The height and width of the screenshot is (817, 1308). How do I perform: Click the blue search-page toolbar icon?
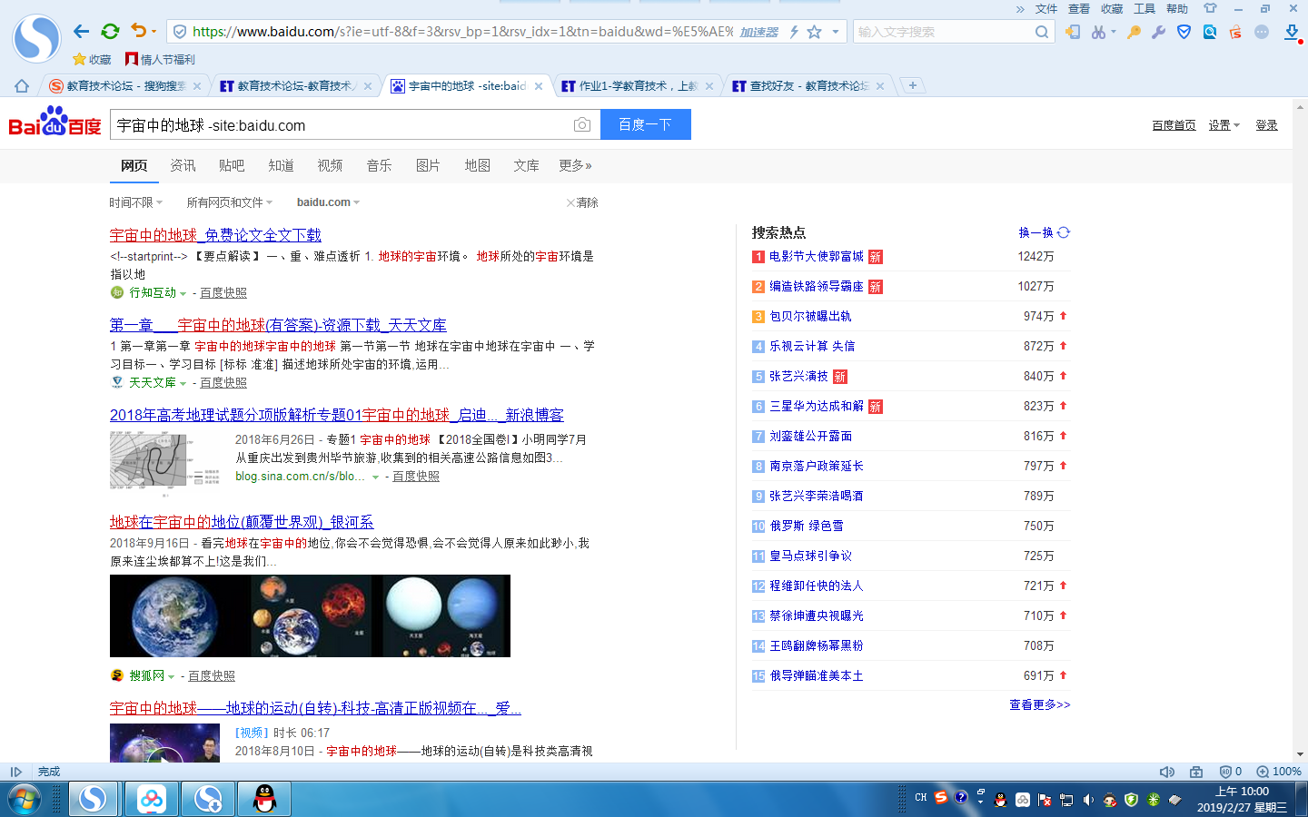1210,32
